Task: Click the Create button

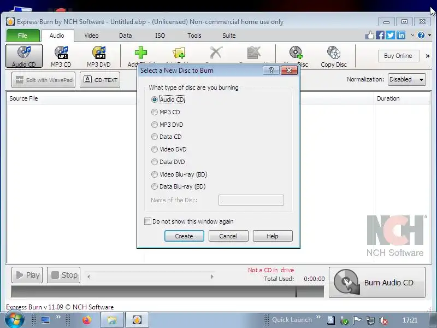Action: click(184, 236)
